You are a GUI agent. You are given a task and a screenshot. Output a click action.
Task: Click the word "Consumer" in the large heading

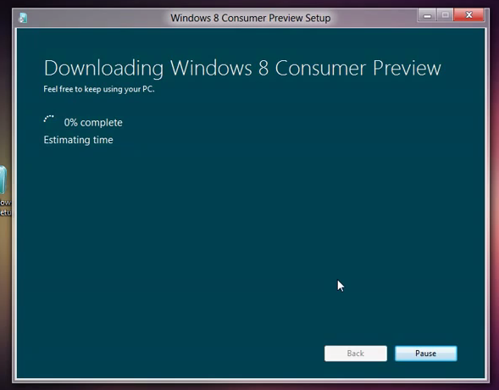320,68
